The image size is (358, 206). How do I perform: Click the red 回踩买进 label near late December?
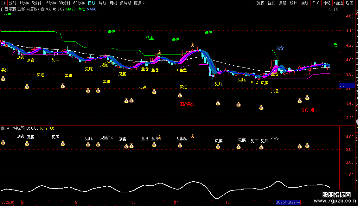pos(307,110)
